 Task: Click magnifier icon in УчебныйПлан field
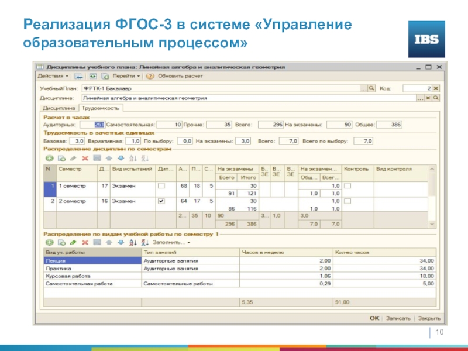pyautogui.click(x=371, y=88)
